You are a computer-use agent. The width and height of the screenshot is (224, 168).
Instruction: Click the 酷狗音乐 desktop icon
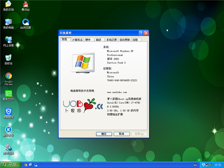tap(8, 132)
